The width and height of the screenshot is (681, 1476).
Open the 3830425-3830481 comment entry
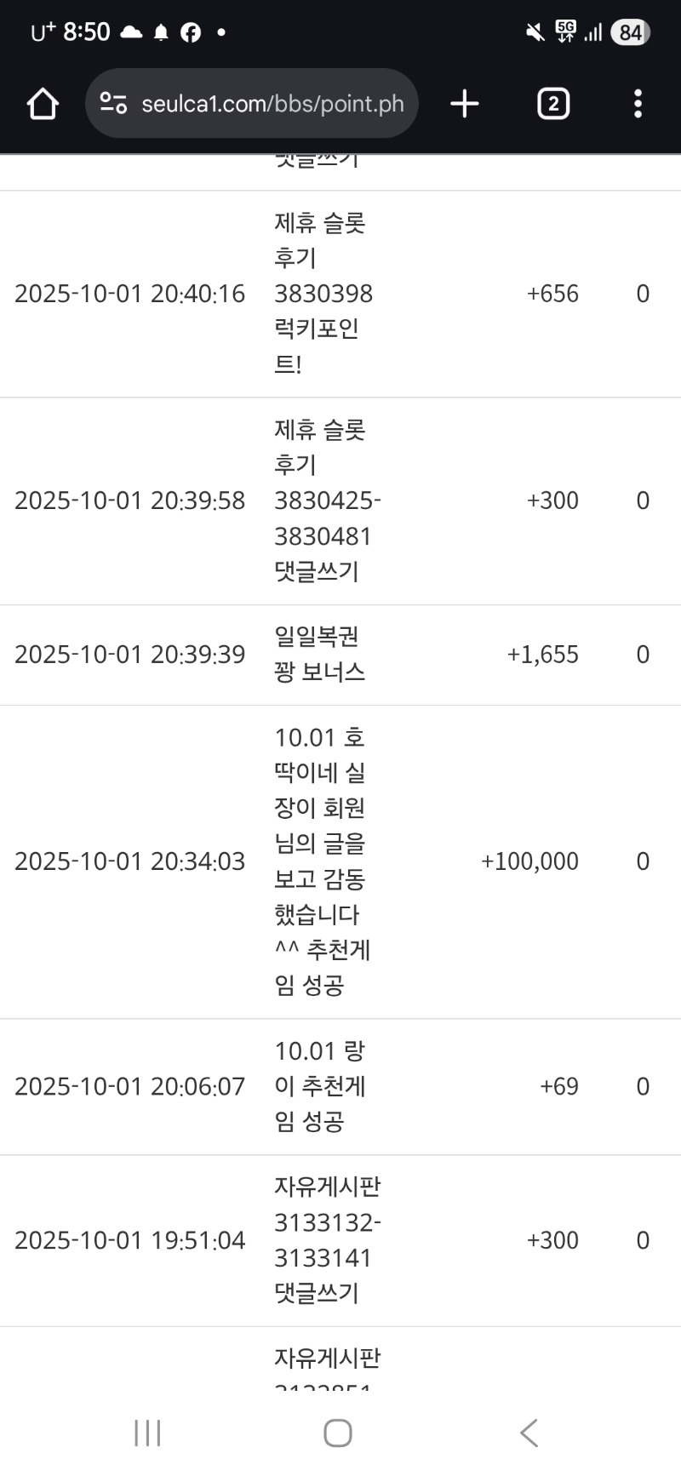[x=327, y=501]
